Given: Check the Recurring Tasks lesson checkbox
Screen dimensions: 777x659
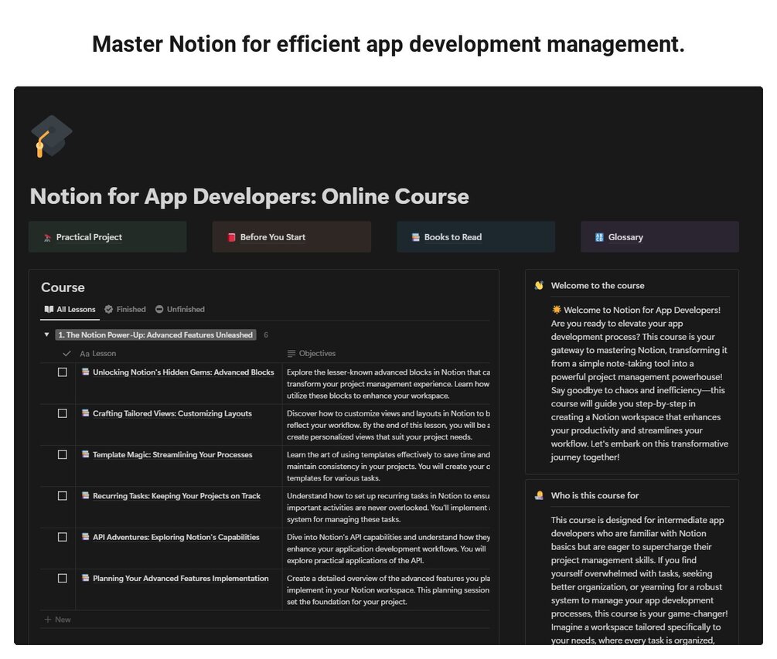Looking at the screenshot, I should (x=63, y=496).
